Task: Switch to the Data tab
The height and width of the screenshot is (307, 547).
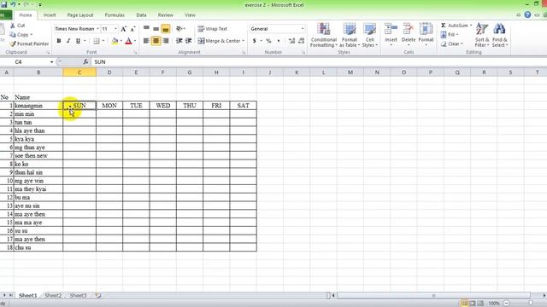Action: coord(141,15)
